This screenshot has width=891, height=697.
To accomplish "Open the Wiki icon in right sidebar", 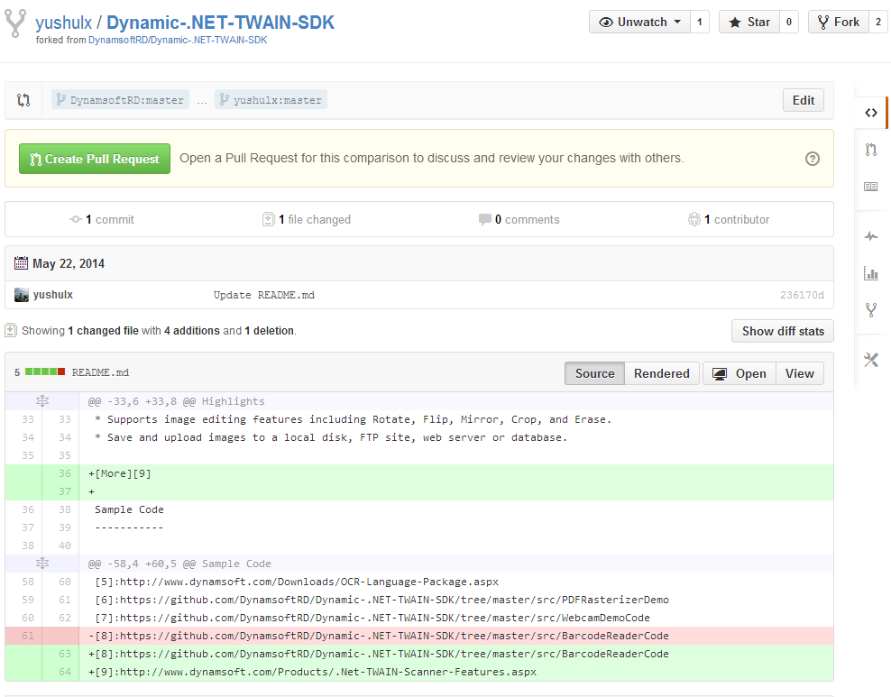I will click(870, 187).
